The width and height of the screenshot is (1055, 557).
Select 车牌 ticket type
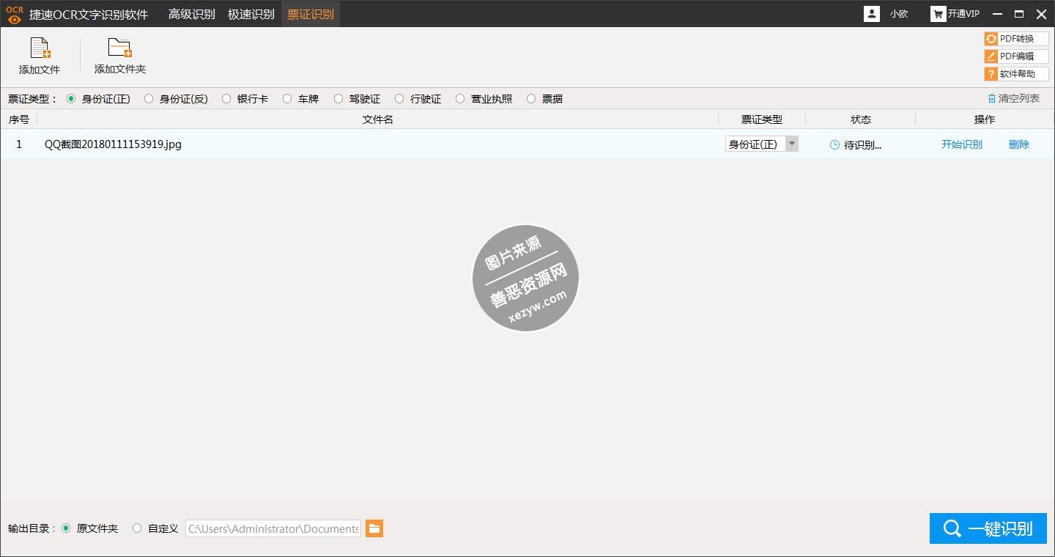pos(287,98)
